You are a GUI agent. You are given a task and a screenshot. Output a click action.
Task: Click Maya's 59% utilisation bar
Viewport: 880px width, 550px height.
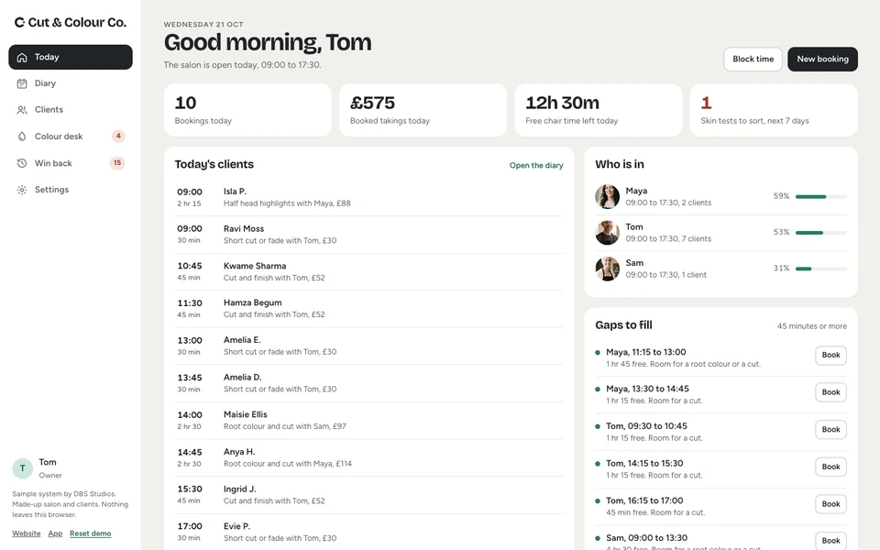click(x=821, y=196)
